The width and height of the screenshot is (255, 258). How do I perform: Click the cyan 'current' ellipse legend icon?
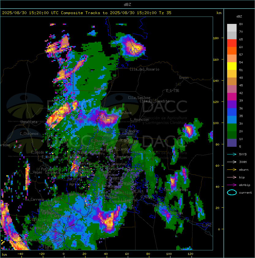tap(232, 192)
